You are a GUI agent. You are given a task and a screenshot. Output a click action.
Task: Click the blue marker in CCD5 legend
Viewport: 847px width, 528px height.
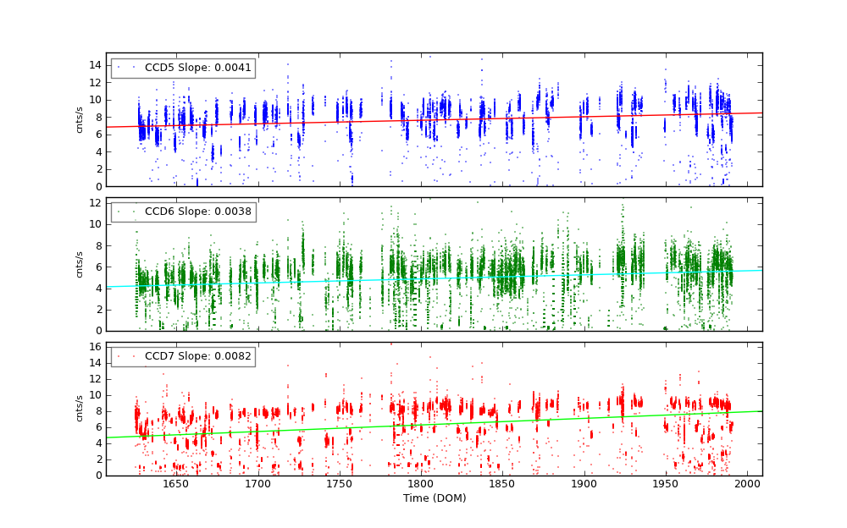pos(125,68)
